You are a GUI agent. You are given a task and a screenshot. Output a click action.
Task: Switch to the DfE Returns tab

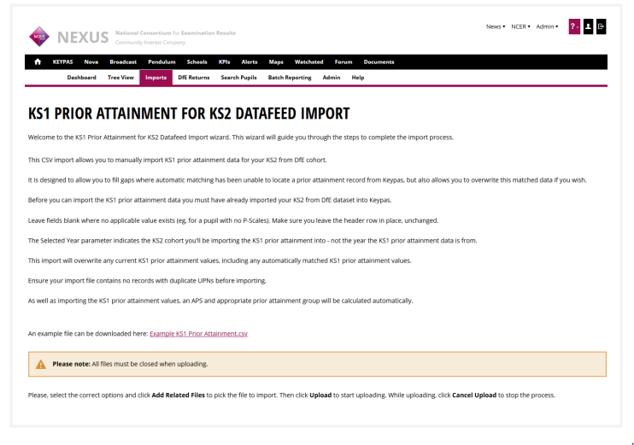[x=194, y=77]
